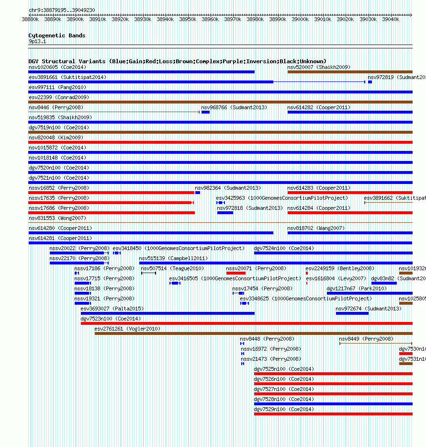Viewport: 426px width, 447px height.
Task: Open nsv968766 (Sudmant2013) variant
Action: (x=206, y=112)
